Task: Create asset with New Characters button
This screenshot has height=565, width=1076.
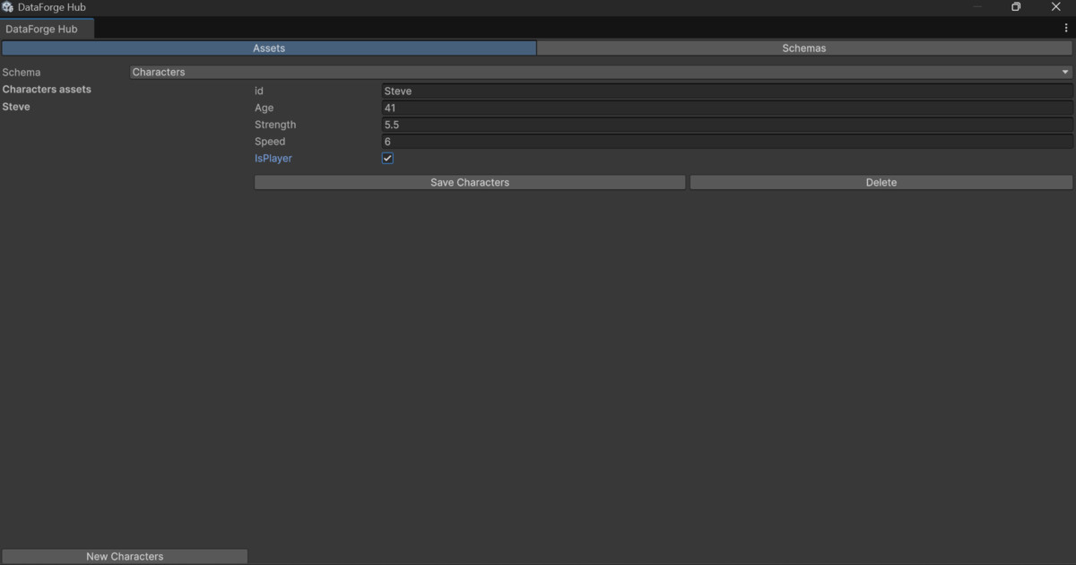Action: pyautogui.click(x=124, y=556)
